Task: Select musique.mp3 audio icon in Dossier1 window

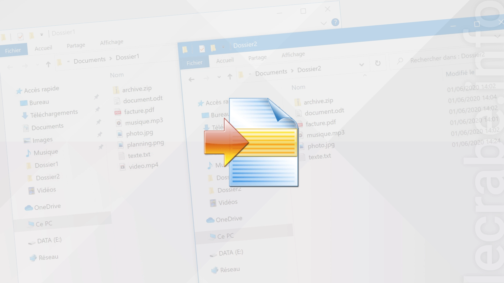Action: pyautogui.click(x=119, y=123)
